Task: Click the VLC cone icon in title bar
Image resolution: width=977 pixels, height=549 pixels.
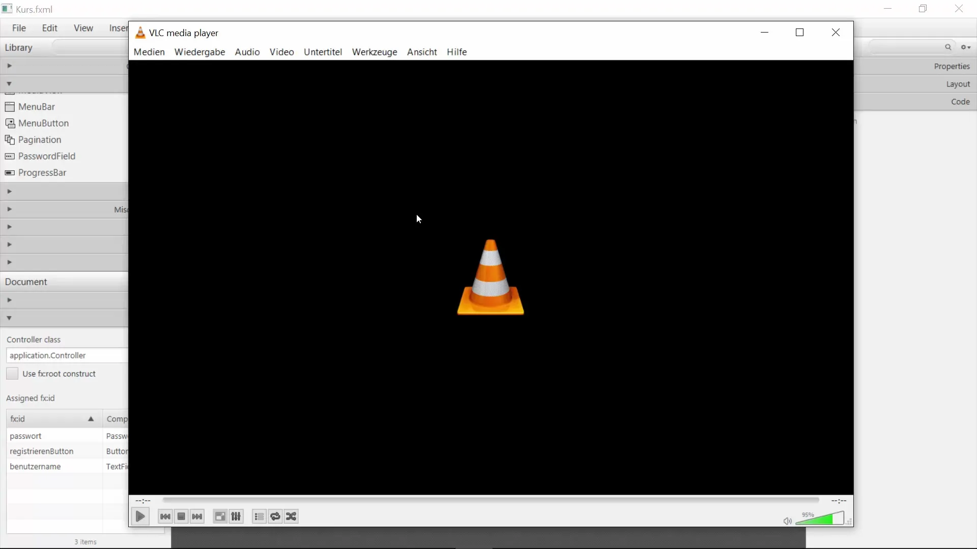Action: (x=140, y=33)
